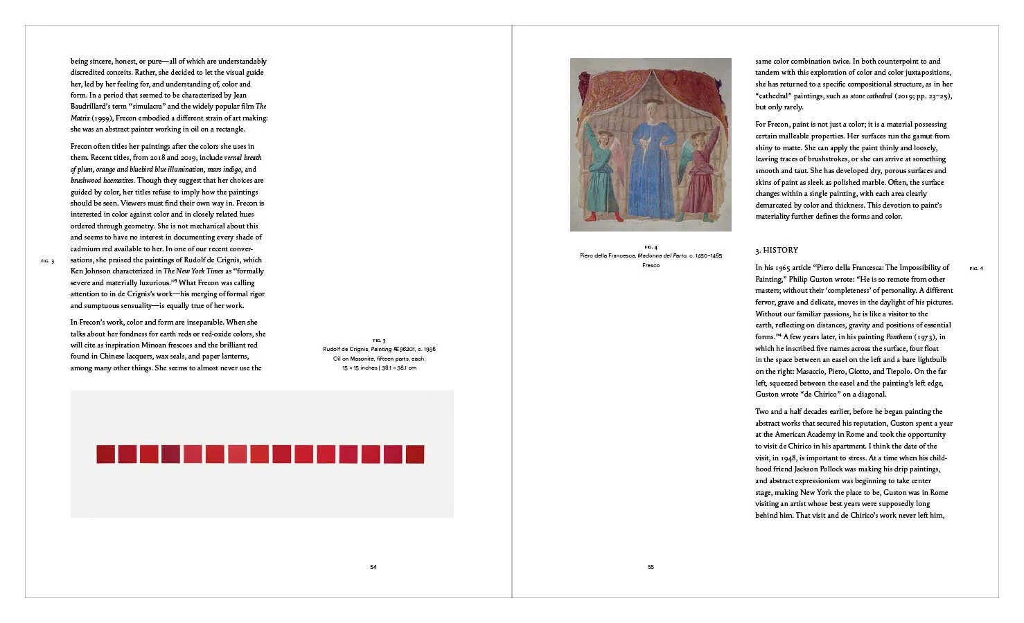This screenshot has width=1024, height=623.
Task: Click the line starting "being sincere, honest, or pure"
Action: [x=168, y=61]
